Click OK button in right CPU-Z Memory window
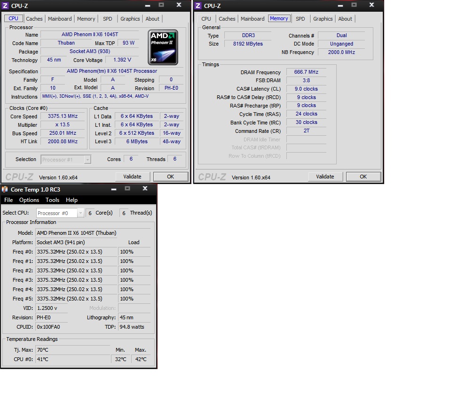 363,177
